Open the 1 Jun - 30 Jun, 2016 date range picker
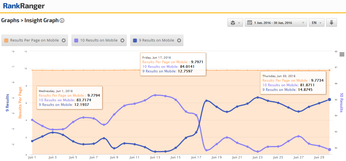This screenshot has height=161, width=346. 276,23
